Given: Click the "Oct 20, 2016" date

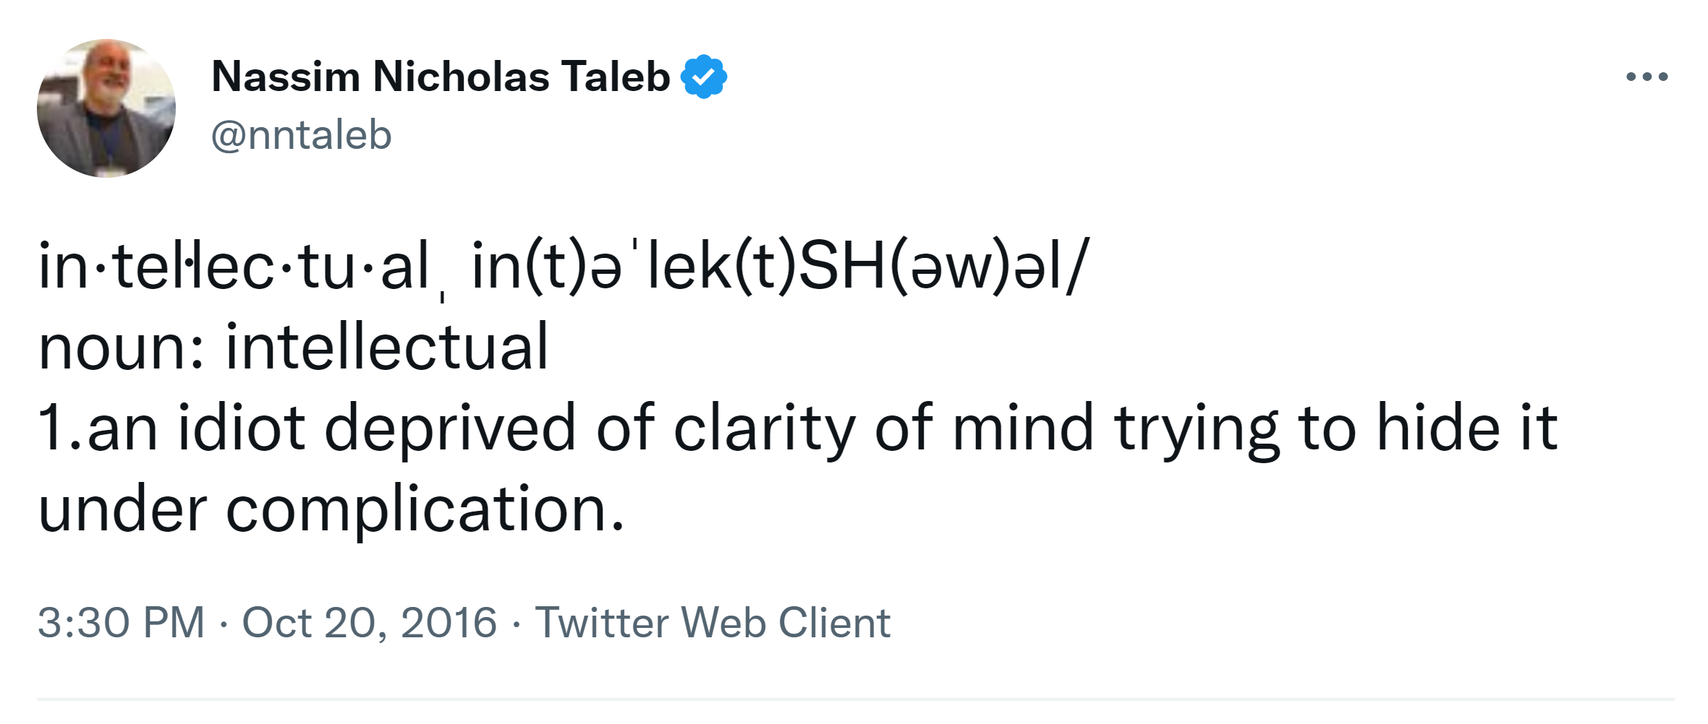Looking at the screenshot, I should pyautogui.click(x=369, y=623).
